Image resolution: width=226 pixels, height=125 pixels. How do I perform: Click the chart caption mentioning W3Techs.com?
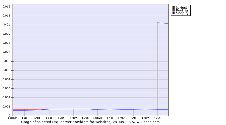tap(90, 122)
